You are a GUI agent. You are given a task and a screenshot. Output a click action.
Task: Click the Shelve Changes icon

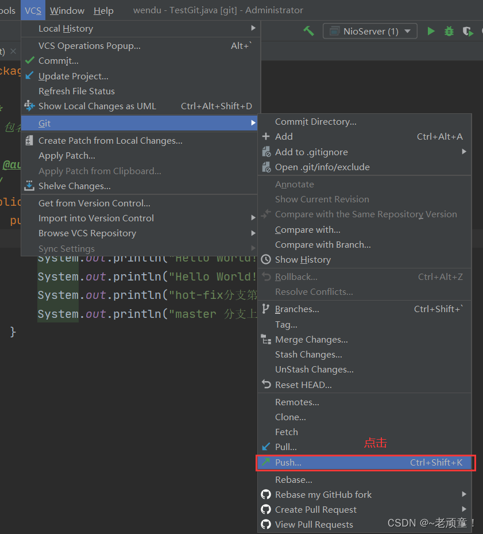[30, 186]
